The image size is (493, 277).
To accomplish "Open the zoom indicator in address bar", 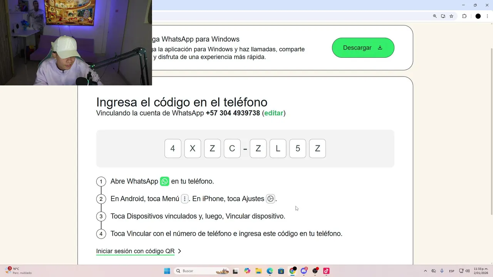I will tap(435, 16).
